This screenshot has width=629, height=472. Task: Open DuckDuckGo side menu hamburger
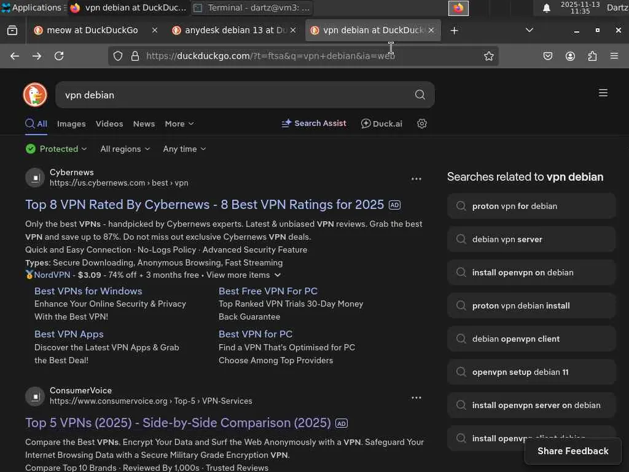(603, 93)
